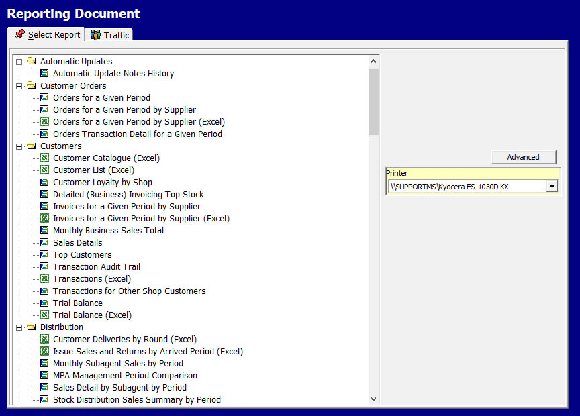Switch to the Traffic tab

pyautogui.click(x=109, y=35)
